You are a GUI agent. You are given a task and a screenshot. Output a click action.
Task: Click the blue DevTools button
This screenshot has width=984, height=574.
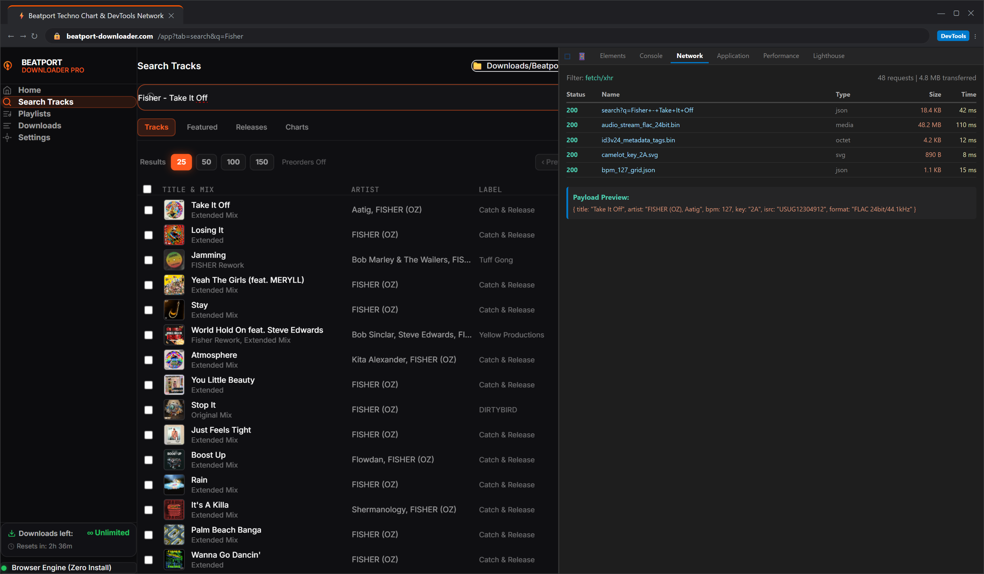click(953, 36)
